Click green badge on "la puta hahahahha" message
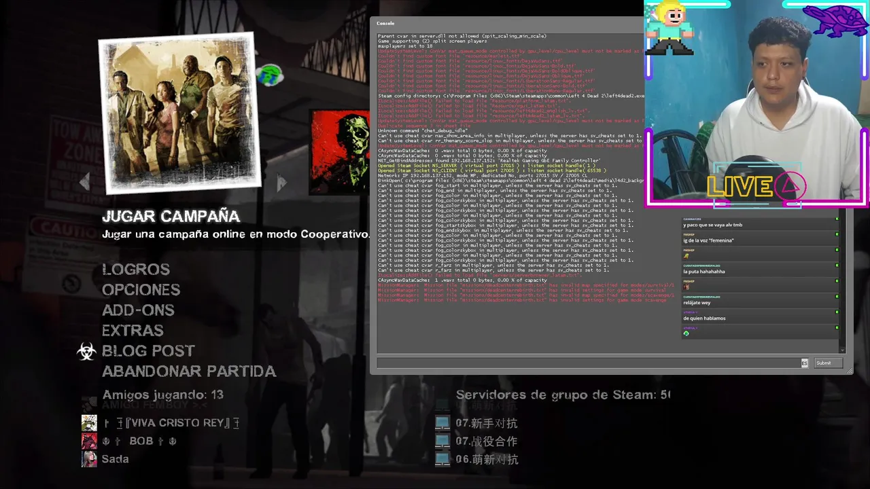 click(x=837, y=266)
